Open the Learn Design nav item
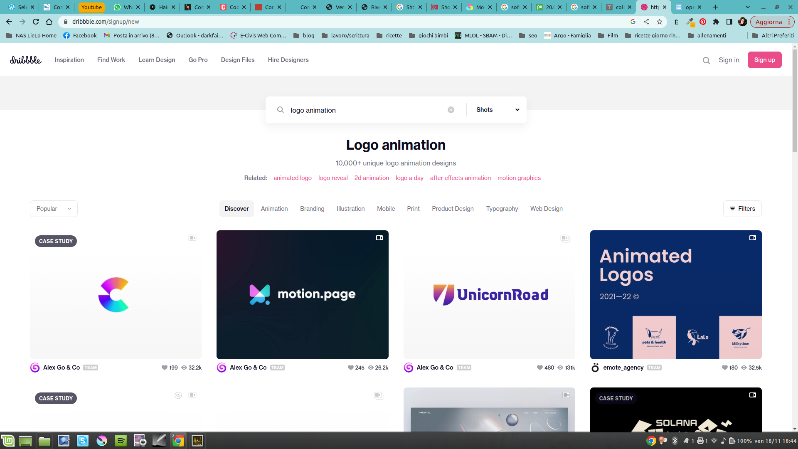The image size is (798, 449). (157, 60)
